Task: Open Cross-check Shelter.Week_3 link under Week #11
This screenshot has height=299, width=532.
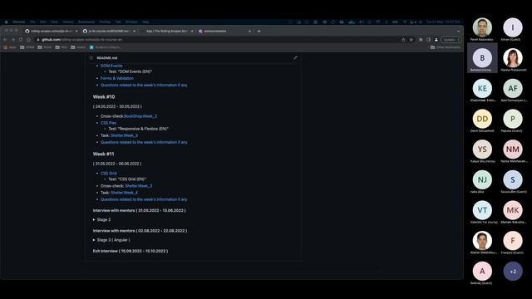Action: point(139,186)
